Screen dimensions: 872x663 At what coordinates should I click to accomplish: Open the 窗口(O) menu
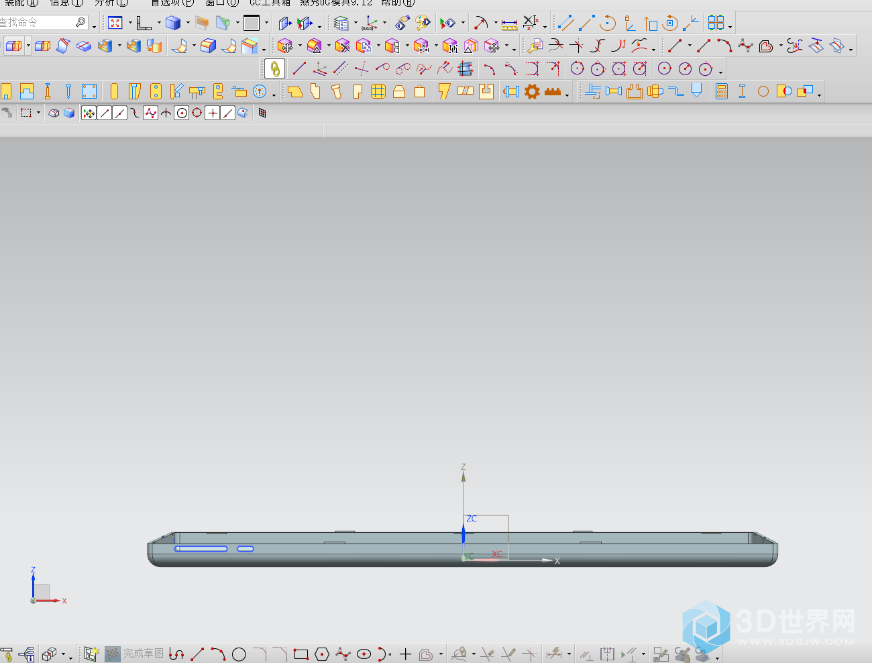pos(222,3)
